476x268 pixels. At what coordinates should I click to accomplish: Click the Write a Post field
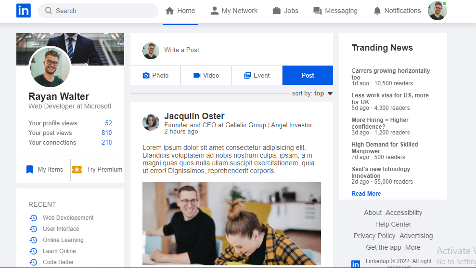pos(181,50)
